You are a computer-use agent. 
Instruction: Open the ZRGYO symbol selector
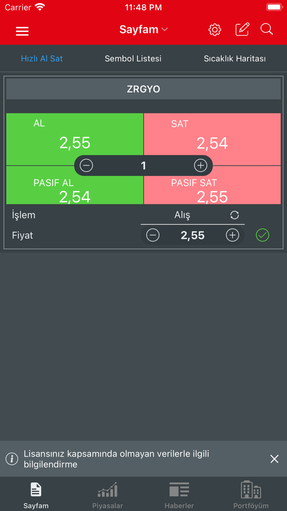click(x=143, y=89)
